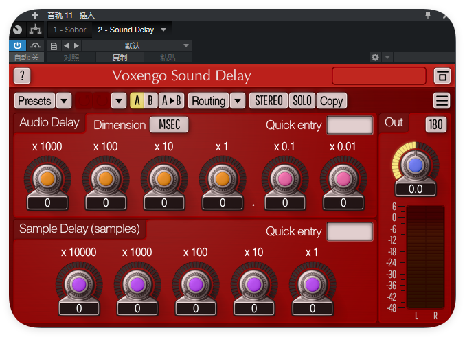Go to the next preset arrow
The height and width of the screenshot is (337, 465).
pyautogui.click(x=76, y=46)
